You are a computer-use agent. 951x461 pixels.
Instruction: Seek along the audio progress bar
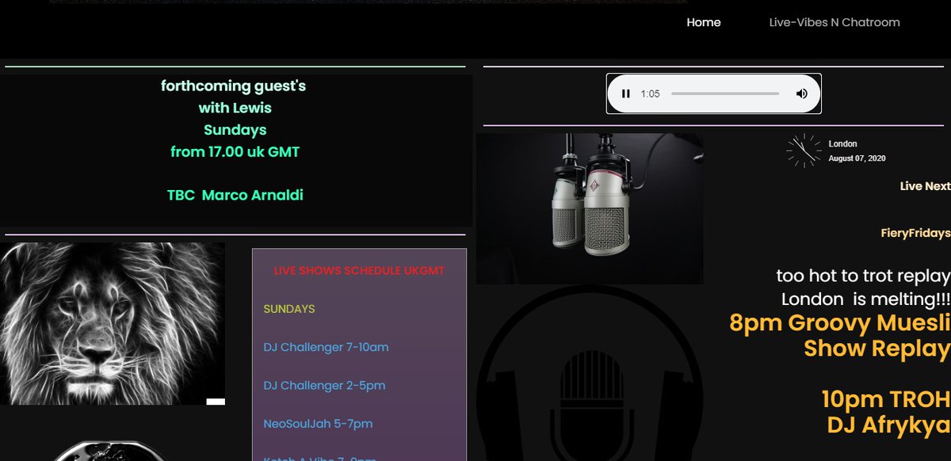725,93
